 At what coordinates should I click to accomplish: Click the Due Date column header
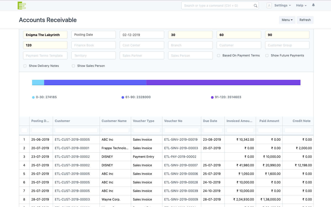pyautogui.click(x=210, y=121)
